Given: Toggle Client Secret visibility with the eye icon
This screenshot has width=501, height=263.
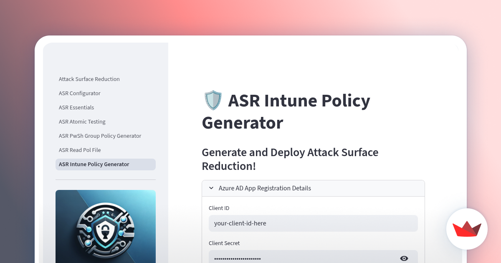Looking at the screenshot, I should click(404, 258).
